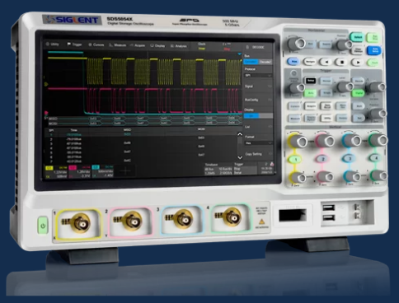Open the Signal settings entry
This screenshot has height=303, width=399.
pos(258,86)
